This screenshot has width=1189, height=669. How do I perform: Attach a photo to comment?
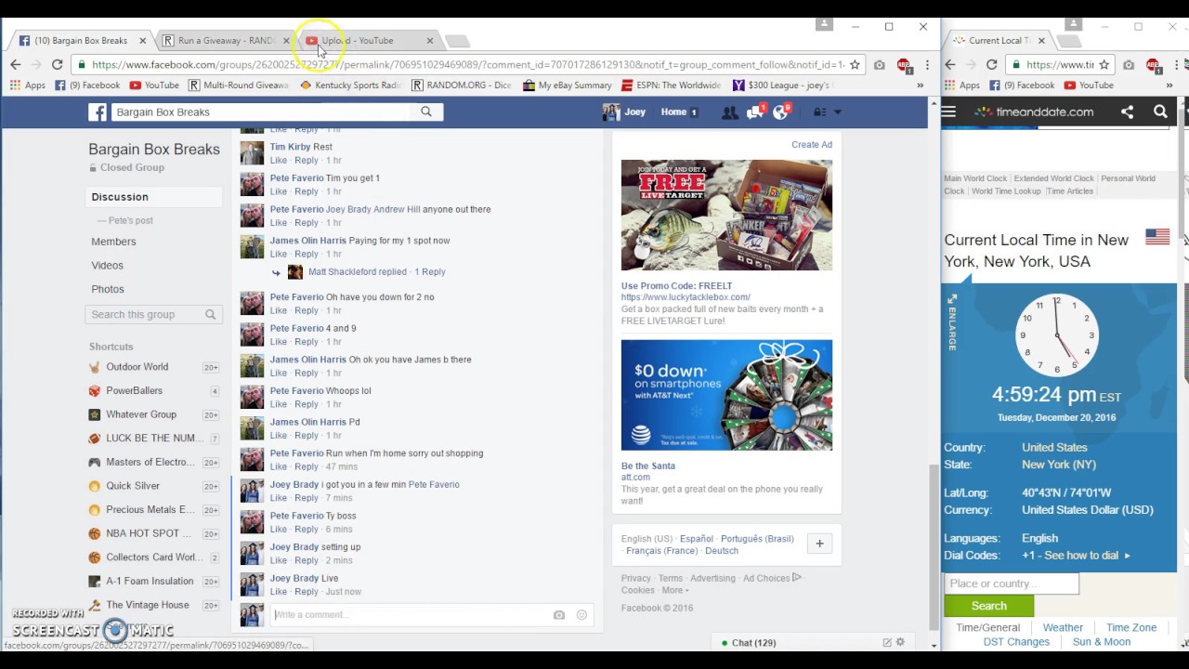[x=559, y=615]
